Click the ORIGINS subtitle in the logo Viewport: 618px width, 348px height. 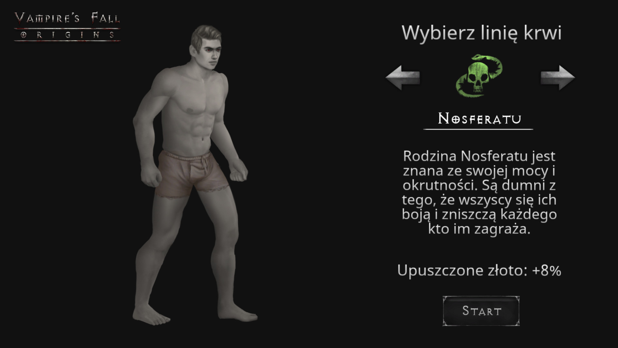point(67,35)
